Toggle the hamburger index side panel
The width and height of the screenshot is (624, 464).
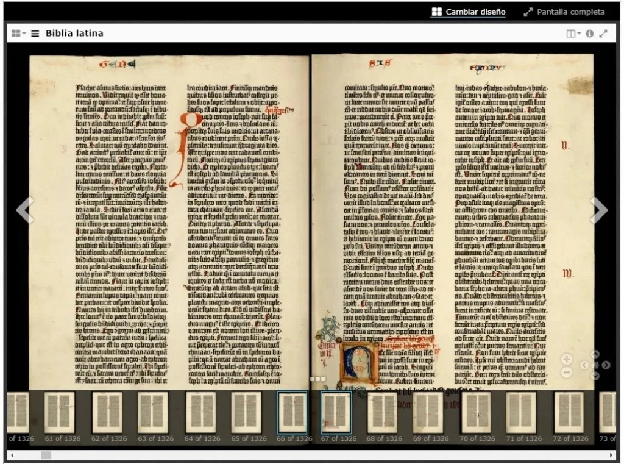(x=35, y=34)
